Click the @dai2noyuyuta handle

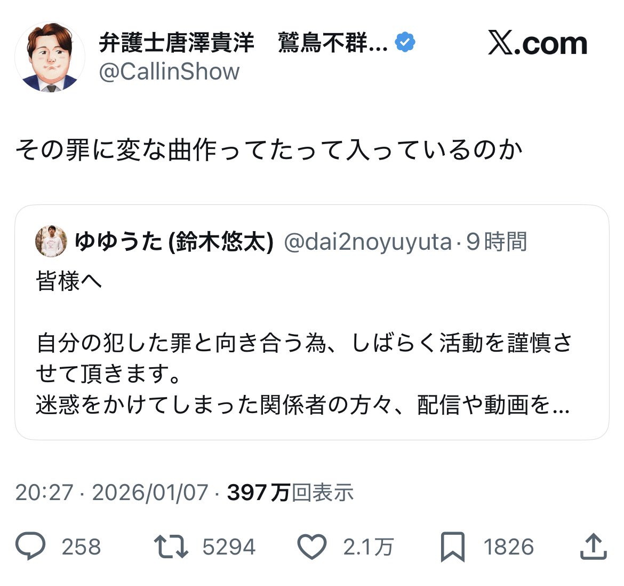click(x=368, y=242)
